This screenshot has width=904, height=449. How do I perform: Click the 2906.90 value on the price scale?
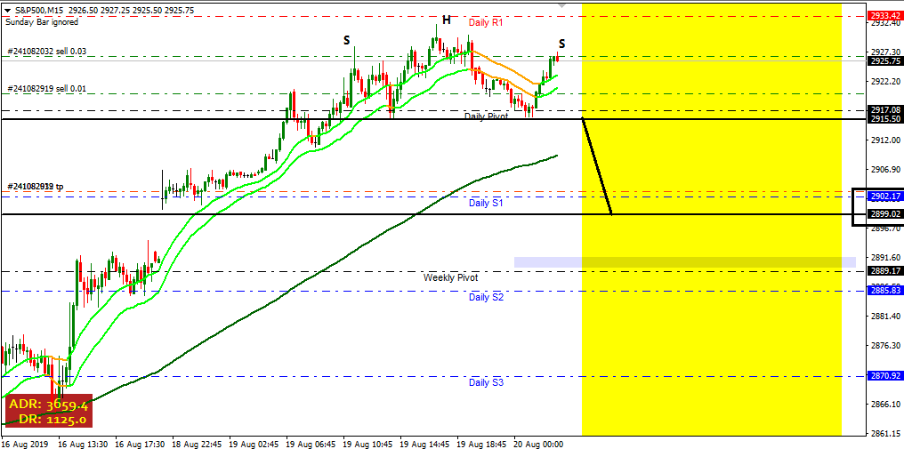tap(885, 170)
